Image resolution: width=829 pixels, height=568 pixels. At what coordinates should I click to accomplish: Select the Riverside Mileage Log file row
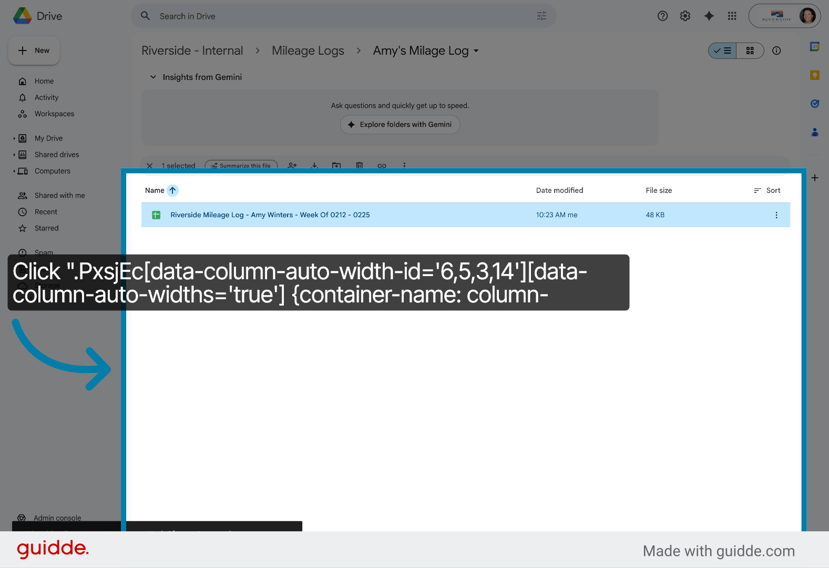[x=466, y=215]
